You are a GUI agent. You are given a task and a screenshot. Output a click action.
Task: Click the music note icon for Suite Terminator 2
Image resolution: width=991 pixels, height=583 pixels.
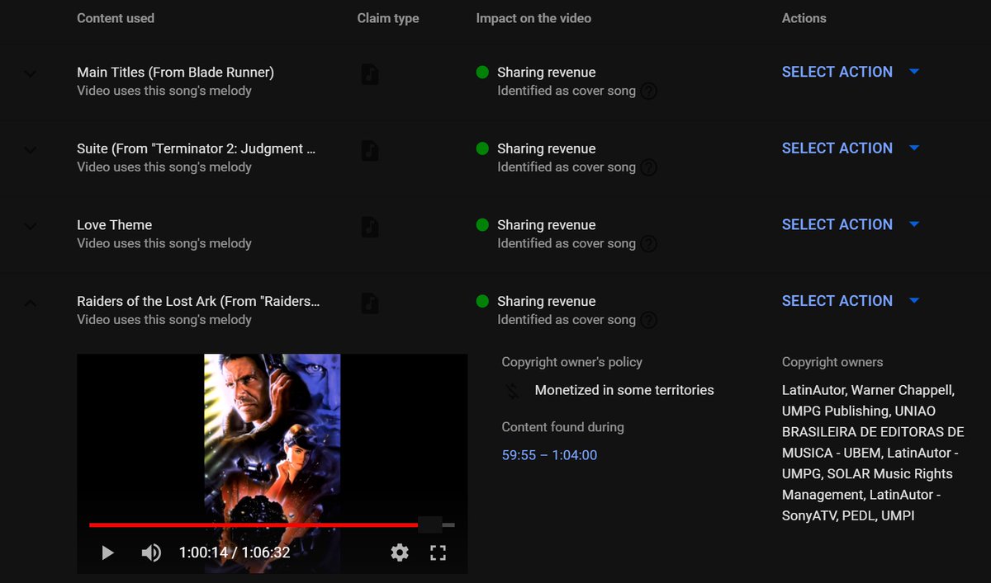click(370, 151)
